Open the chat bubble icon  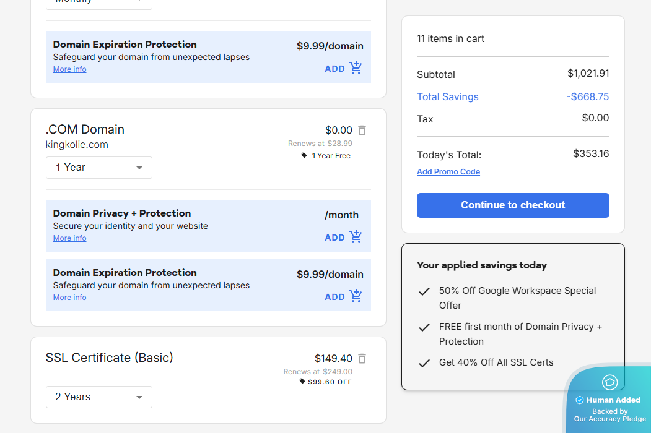(609, 382)
